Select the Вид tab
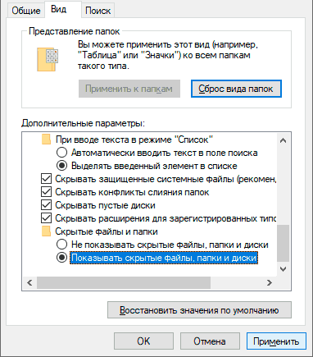313x357 pixels. click(x=62, y=9)
